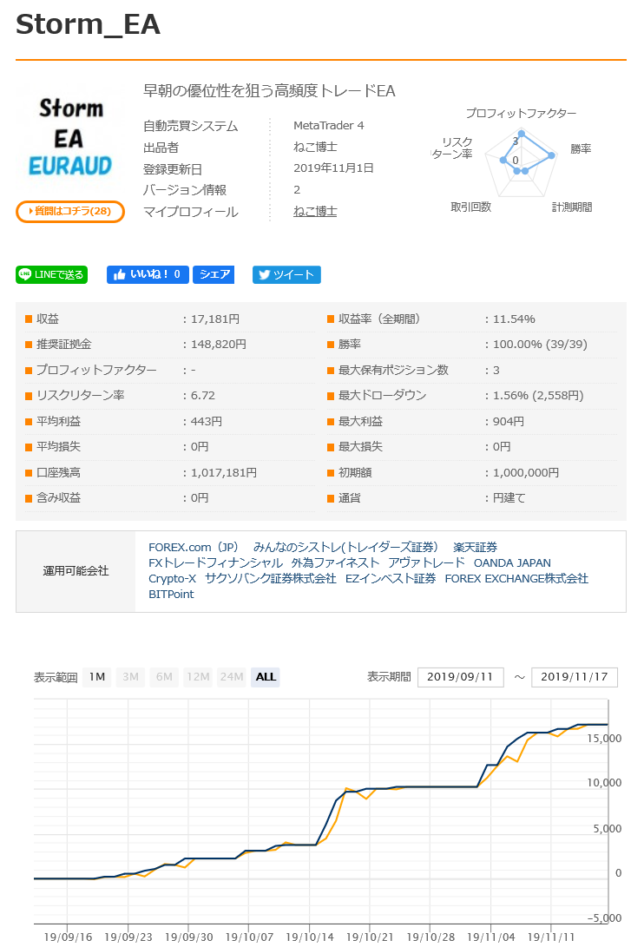Screen dimensions: 644x947
Task: Open the FOREX EXCHANGE株式会社 link
Action: [x=516, y=579]
